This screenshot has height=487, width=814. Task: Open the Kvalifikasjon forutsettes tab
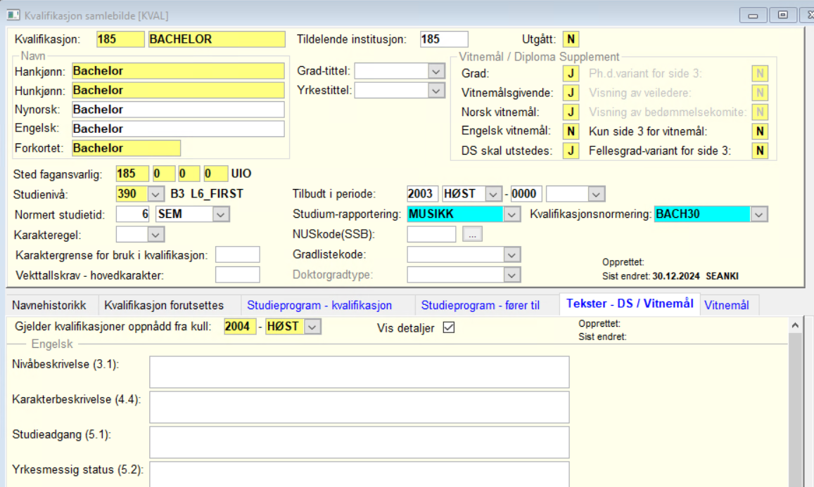tap(164, 306)
